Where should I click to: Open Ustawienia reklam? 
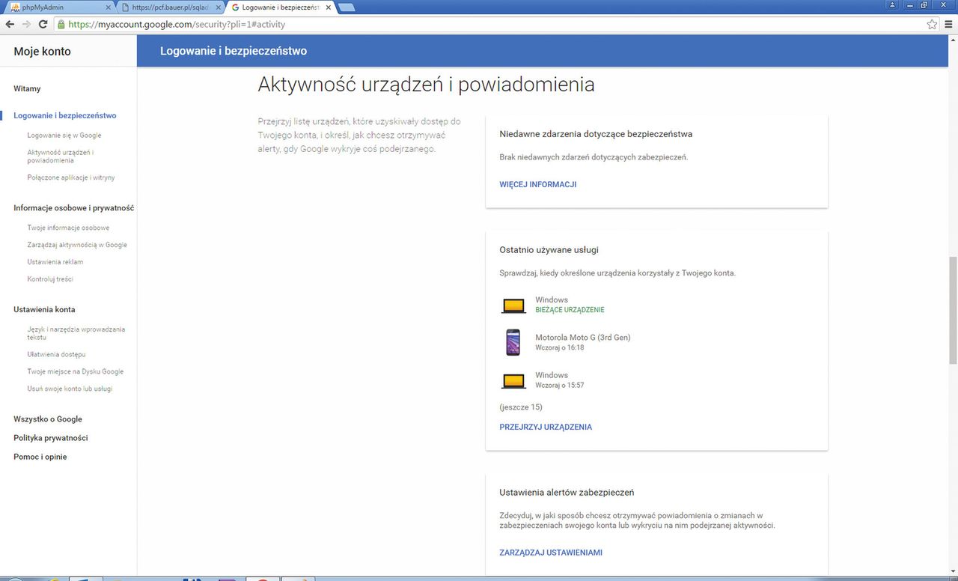click(x=55, y=262)
